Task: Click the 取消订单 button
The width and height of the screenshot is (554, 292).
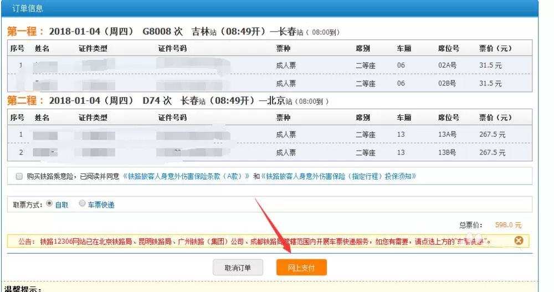Action: (x=238, y=268)
